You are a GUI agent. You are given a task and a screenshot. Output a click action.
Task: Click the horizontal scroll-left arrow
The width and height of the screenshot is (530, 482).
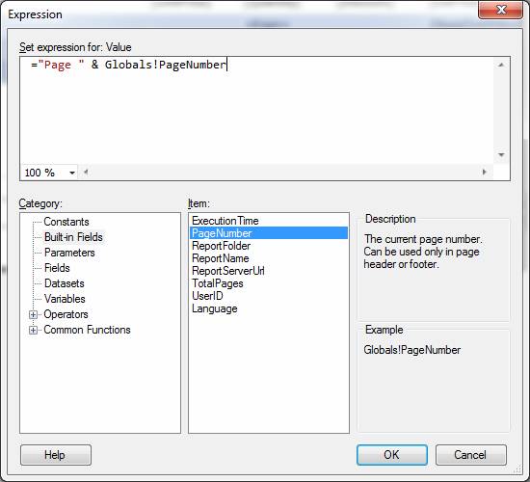tap(86, 173)
